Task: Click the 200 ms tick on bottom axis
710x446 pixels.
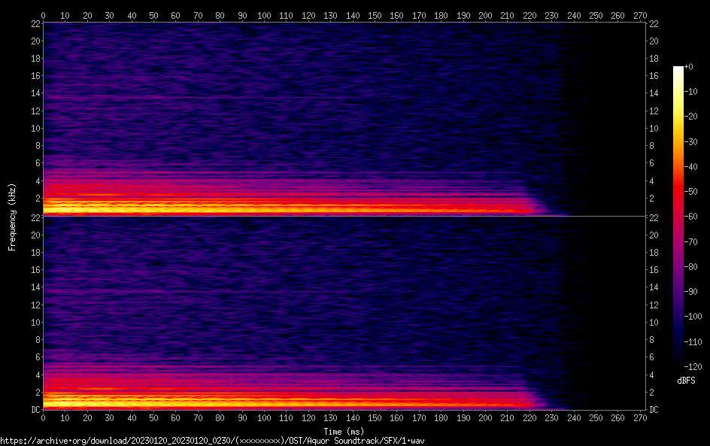Action: tap(485, 418)
